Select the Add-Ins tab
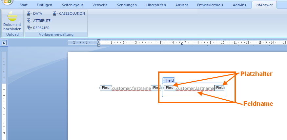The width and height of the screenshot is (287, 140). 239,5
